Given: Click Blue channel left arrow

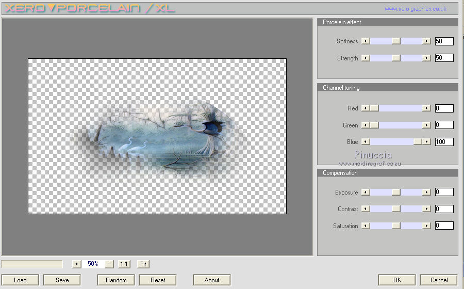Looking at the screenshot, I should (x=366, y=141).
